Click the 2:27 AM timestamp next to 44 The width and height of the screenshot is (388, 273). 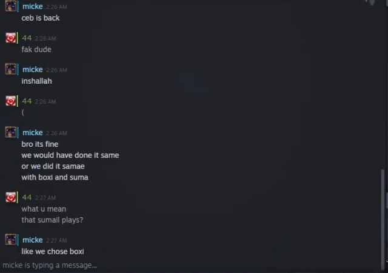pyautogui.click(x=45, y=198)
